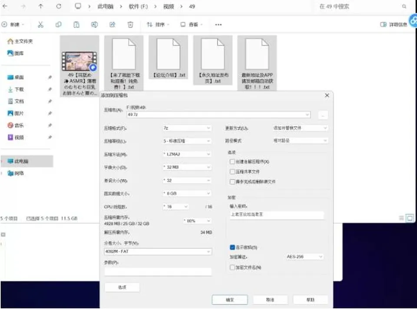Tick the delete-source-files-after-completion checkbox
The width and height of the screenshot is (417, 309).
(x=232, y=182)
